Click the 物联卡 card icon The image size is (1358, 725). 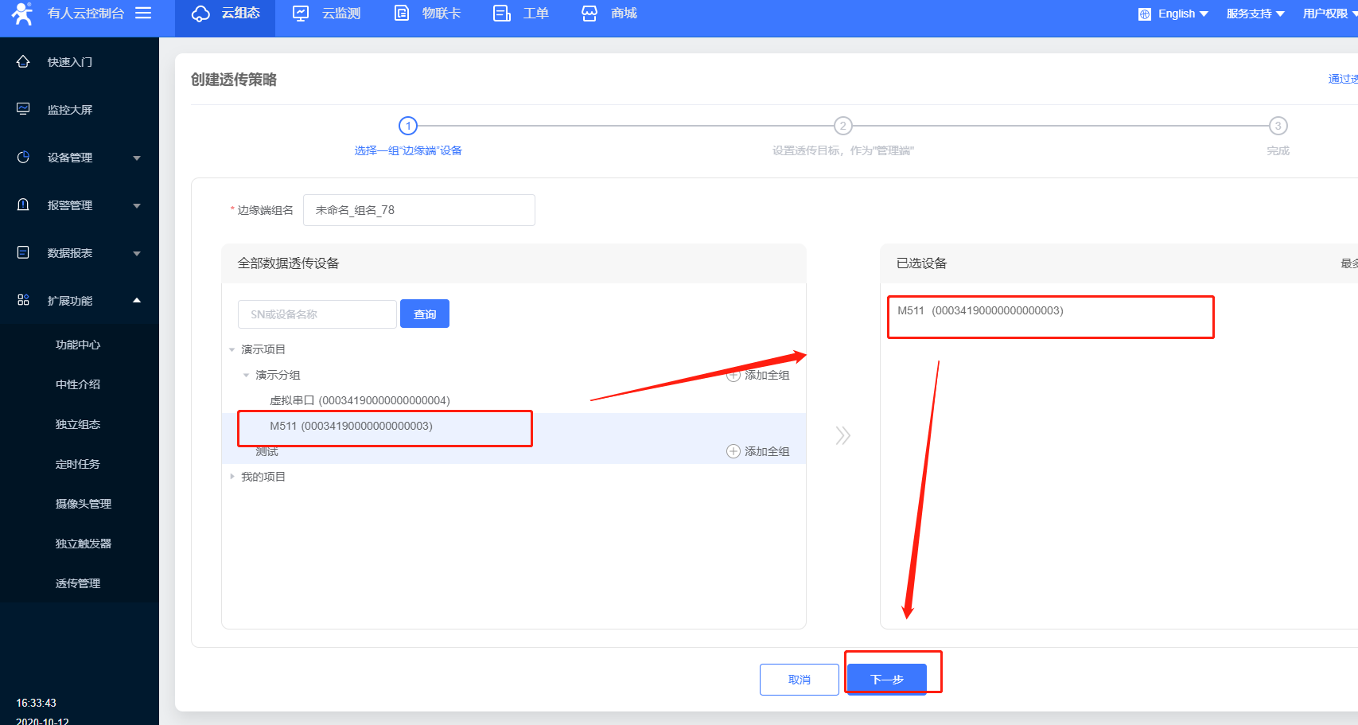[x=402, y=14]
